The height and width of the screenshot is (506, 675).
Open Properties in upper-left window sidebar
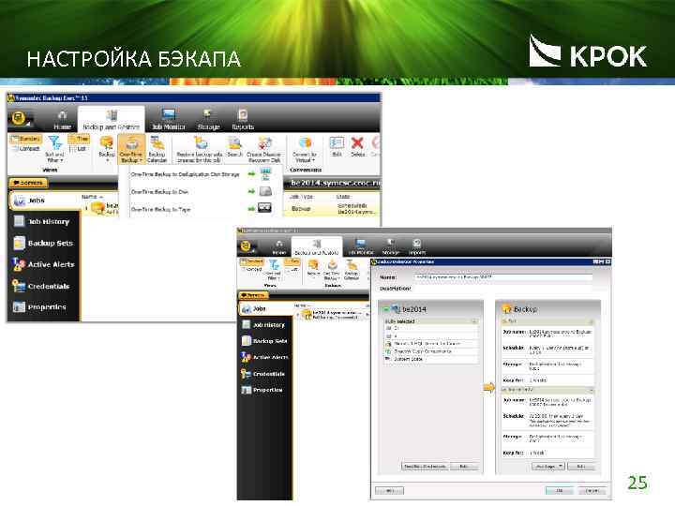(x=43, y=306)
